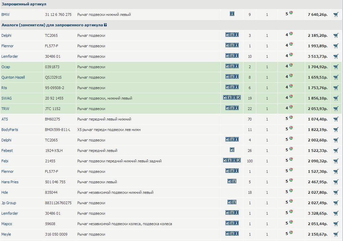
Task: Add Ocap 0391873 to the cart
Action: 336,67
